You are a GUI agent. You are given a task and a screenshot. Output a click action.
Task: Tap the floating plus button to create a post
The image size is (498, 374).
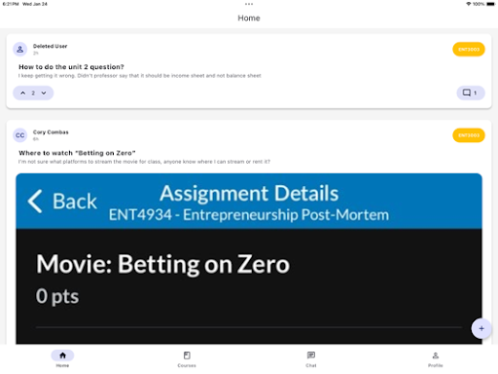481,328
